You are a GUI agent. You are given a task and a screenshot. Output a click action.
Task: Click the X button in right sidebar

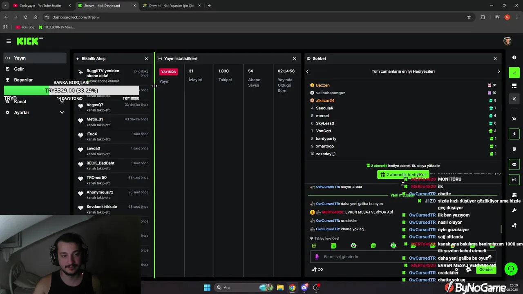click(514, 99)
